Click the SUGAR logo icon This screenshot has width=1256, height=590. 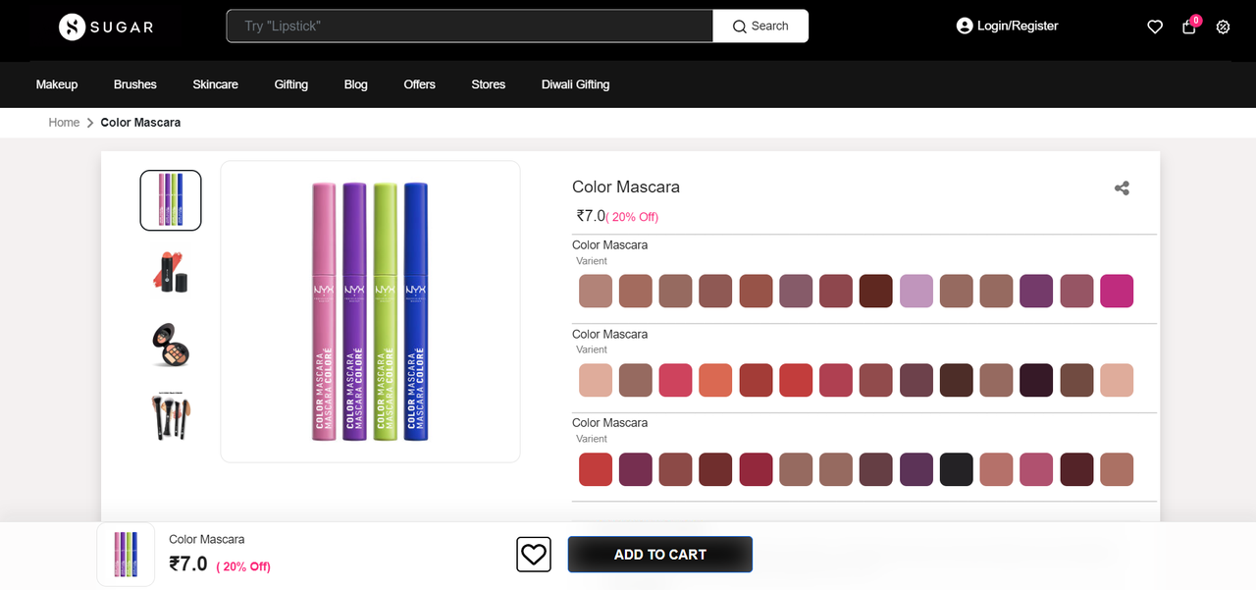[x=72, y=27]
